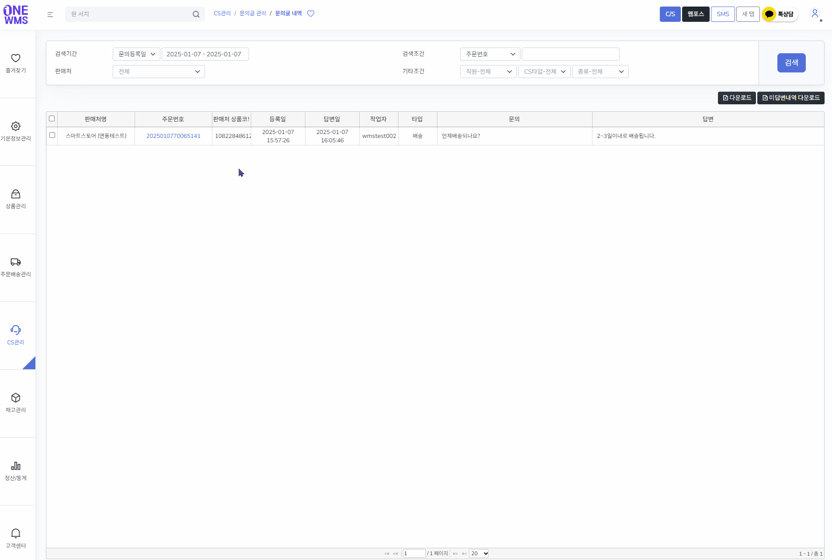Image resolution: width=832 pixels, height=560 pixels.
Task: Toggle the hamburger sidebar menu icon
Action: tap(50, 14)
